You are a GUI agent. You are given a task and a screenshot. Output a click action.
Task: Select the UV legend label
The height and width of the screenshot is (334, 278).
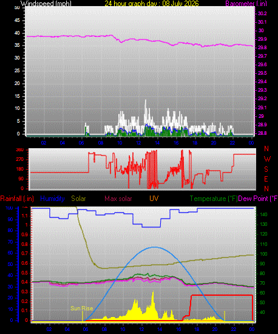click(x=154, y=199)
